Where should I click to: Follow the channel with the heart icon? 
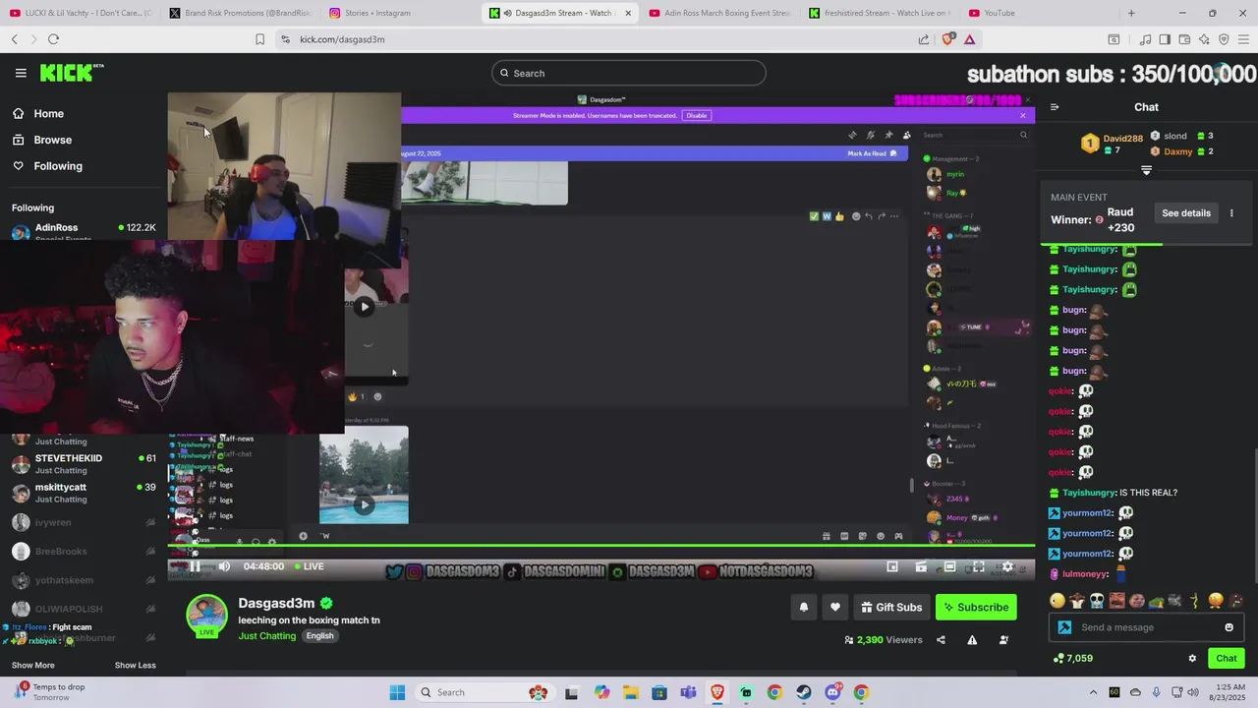835,608
